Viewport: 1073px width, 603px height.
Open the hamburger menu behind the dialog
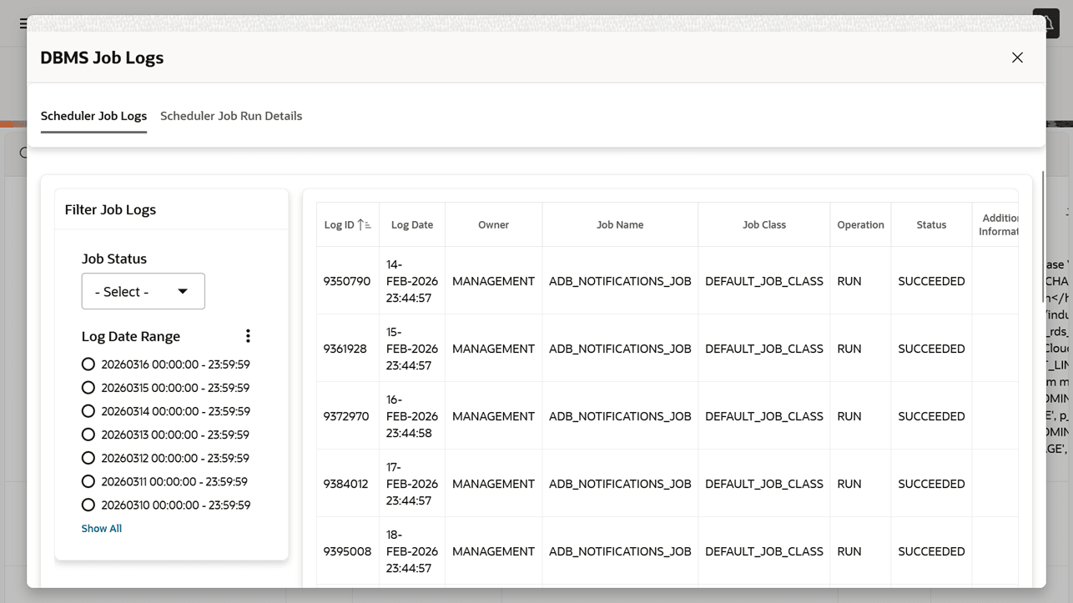[x=23, y=23]
